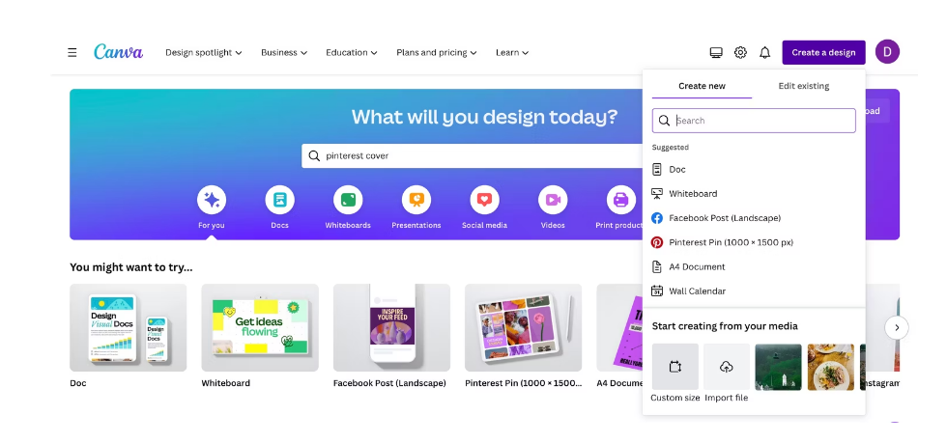Image resolution: width=947 pixels, height=443 pixels.
Task: Open Whiteboard template thumbnail
Action: point(260,328)
